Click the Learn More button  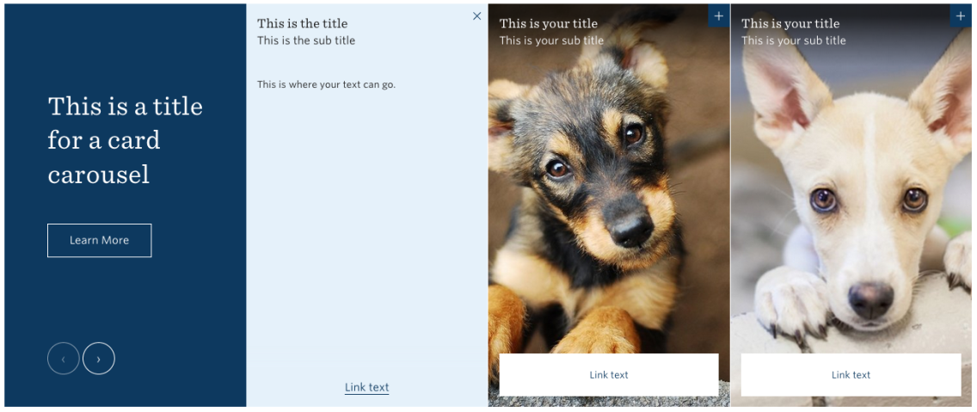click(x=99, y=241)
